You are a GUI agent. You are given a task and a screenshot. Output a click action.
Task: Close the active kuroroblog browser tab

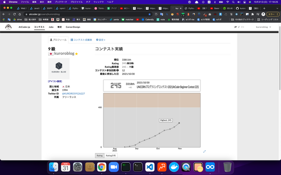tap(181, 8)
